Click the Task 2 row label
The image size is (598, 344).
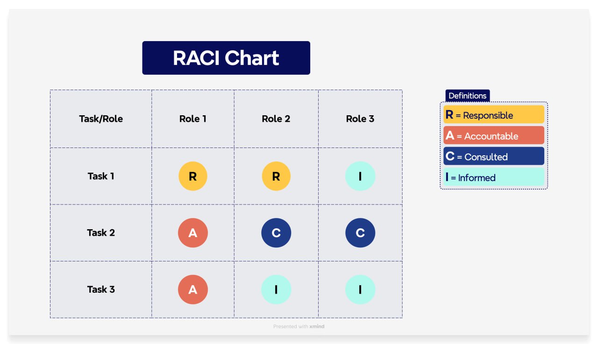point(101,232)
